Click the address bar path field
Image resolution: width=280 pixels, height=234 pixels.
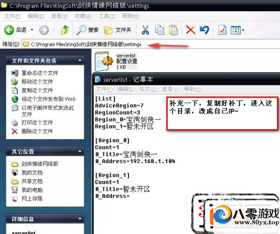point(151,44)
